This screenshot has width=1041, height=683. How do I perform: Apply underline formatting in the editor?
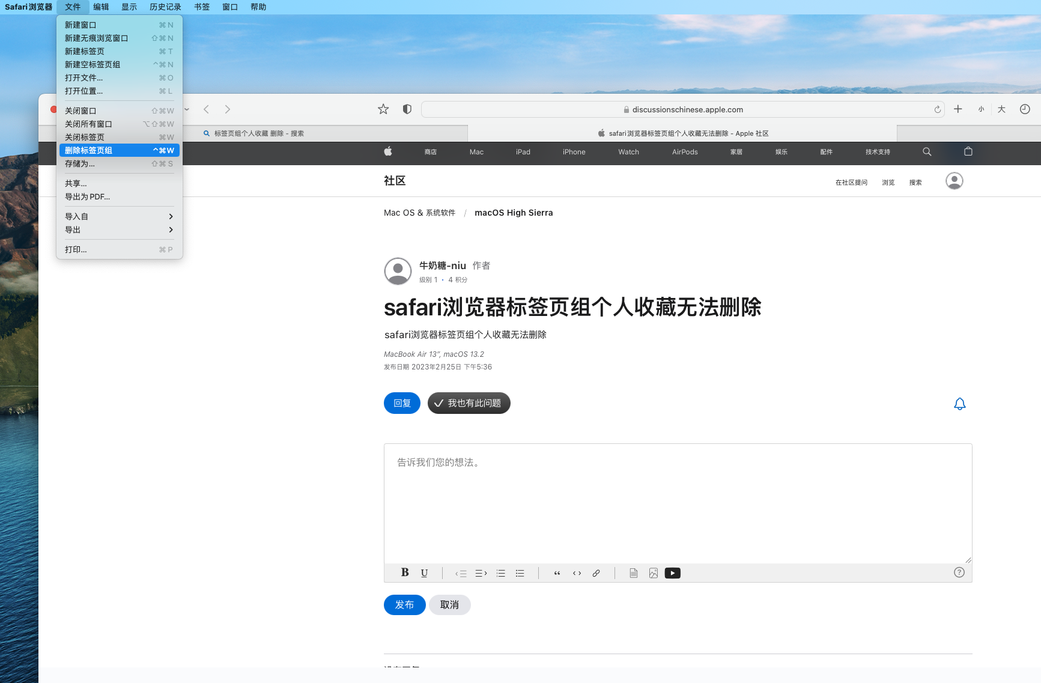tap(425, 573)
